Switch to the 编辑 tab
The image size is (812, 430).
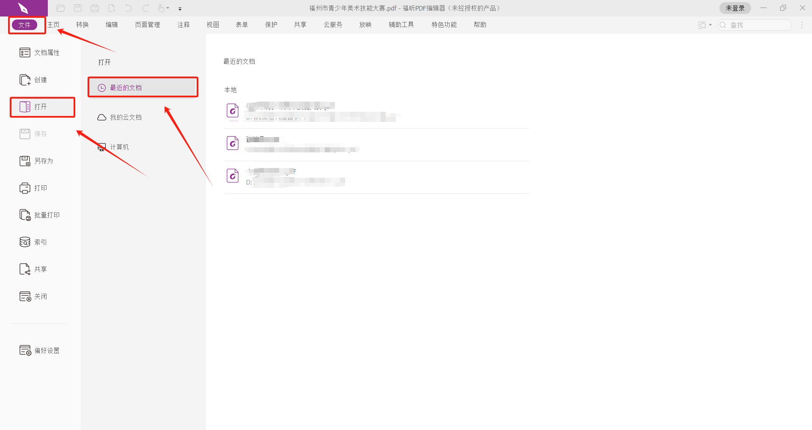click(x=112, y=25)
